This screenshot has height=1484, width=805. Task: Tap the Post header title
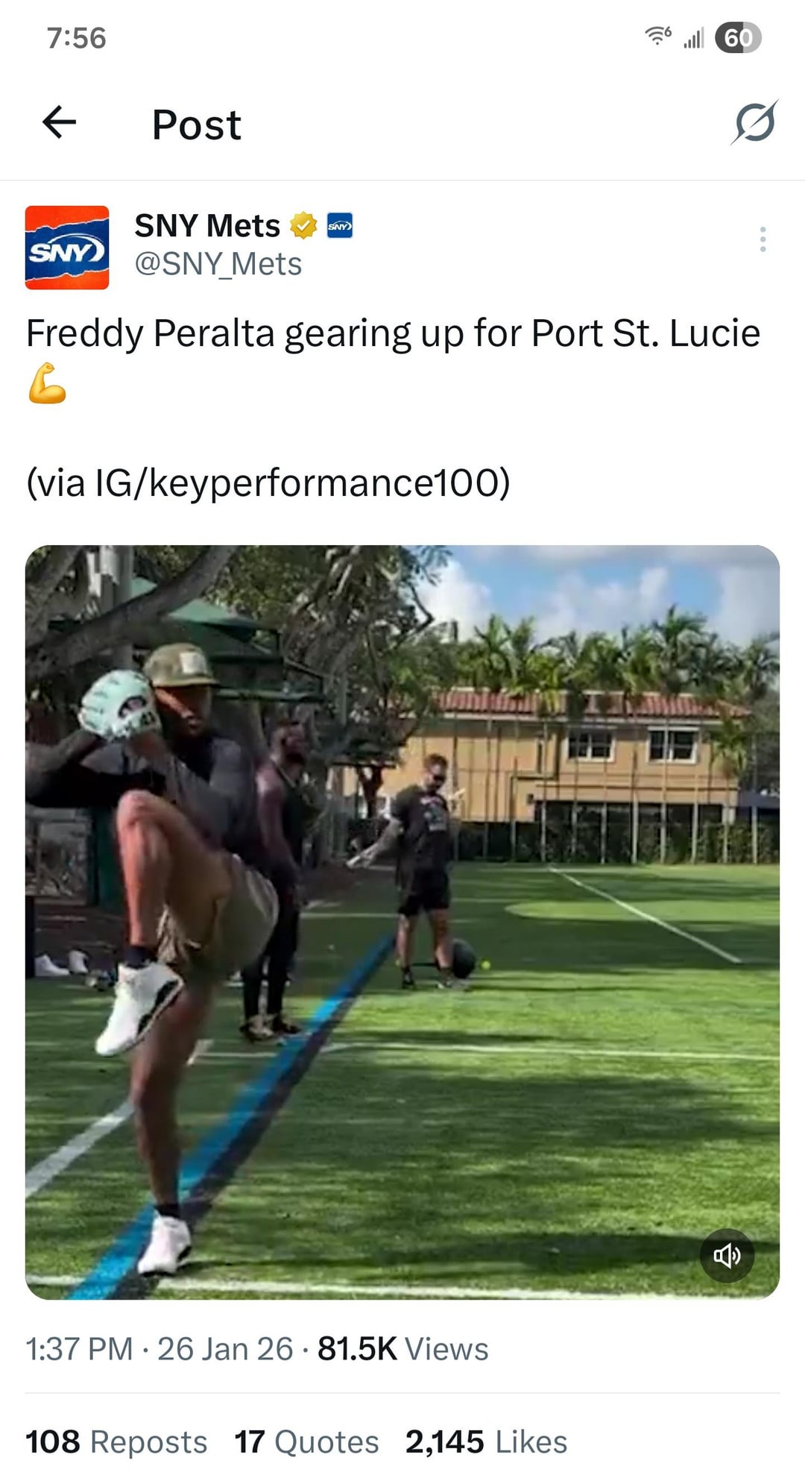click(x=197, y=125)
